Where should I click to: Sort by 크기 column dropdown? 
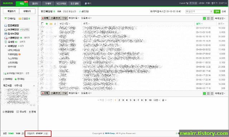point(221,24)
